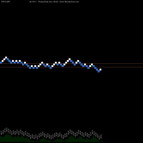The image size is (143, 143).
Task: Click the 'Closing Daily data' header text
Action: (45, 2)
